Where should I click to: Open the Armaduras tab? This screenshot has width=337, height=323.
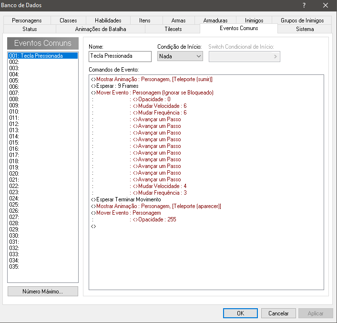click(x=215, y=21)
